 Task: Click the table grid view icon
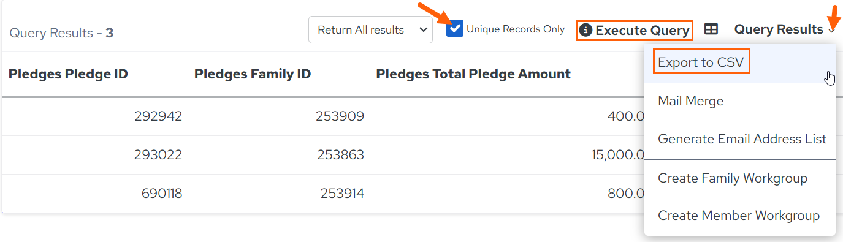(711, 29)
